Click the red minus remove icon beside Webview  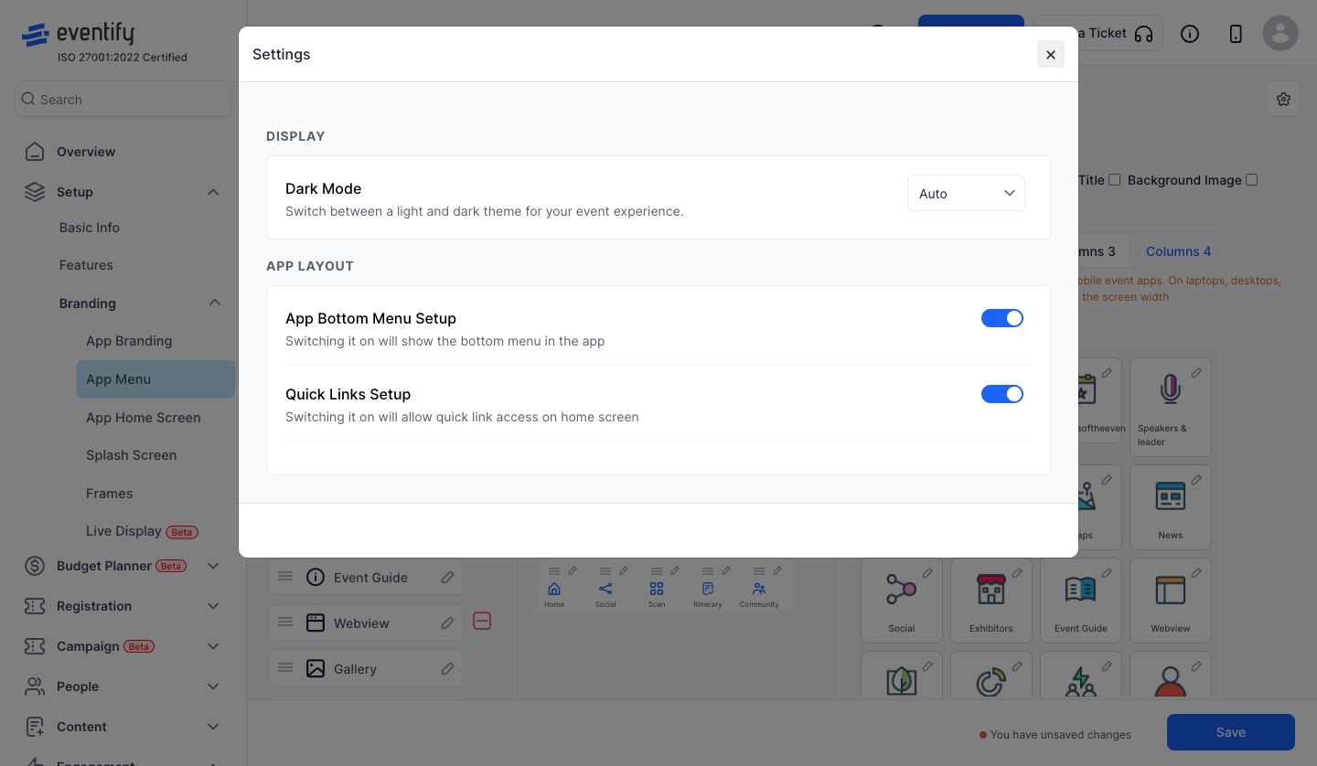[x=482, y=622]
